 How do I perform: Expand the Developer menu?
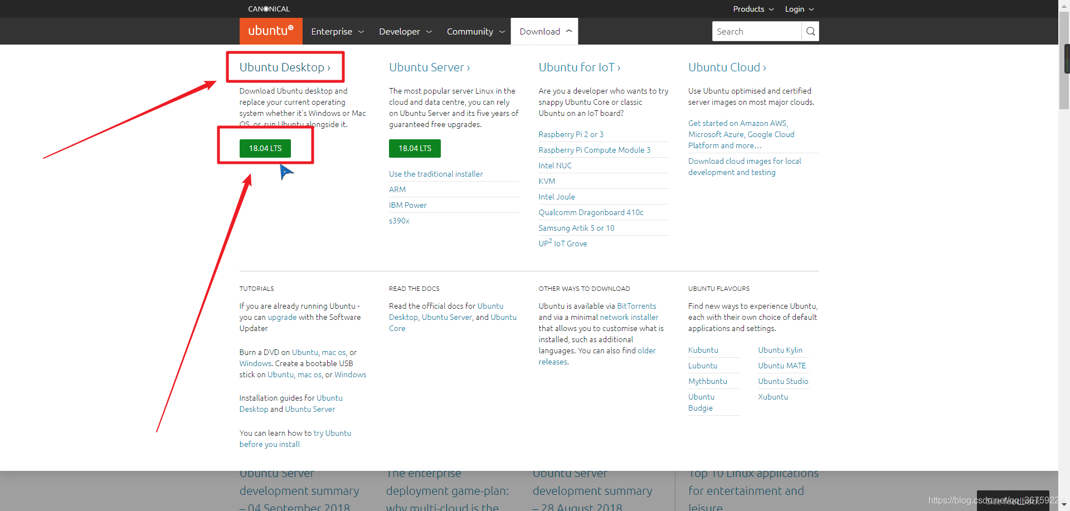(x=406, y=31)
